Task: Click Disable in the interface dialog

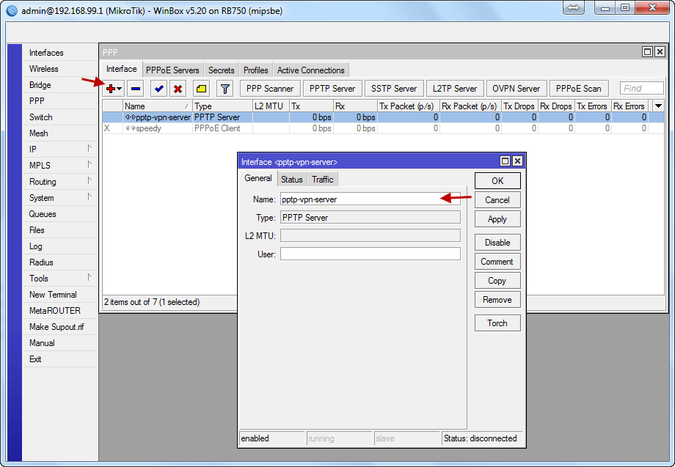Action: click(x=497, y=243)
